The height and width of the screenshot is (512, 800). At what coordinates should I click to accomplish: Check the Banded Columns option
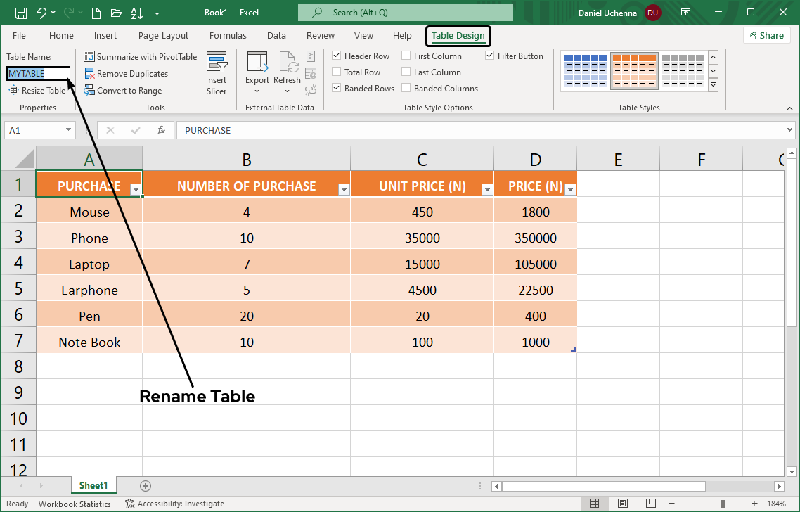(406, 88)
